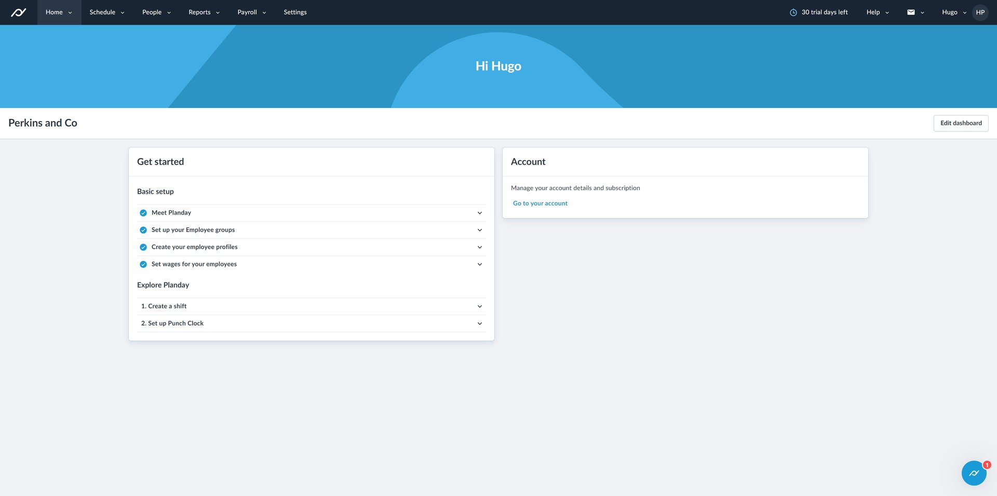The height and width of the screenshot is (496, 997).
Task: Open the HP user avatar
Action: pos(980,12)
